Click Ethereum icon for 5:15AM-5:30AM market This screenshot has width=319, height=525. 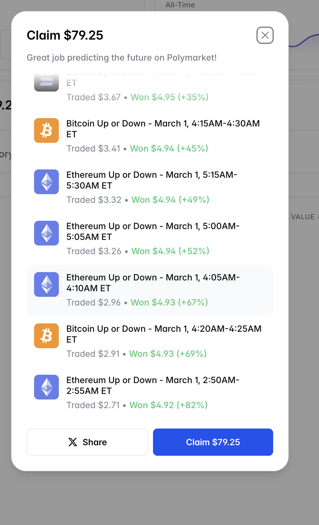46,182
